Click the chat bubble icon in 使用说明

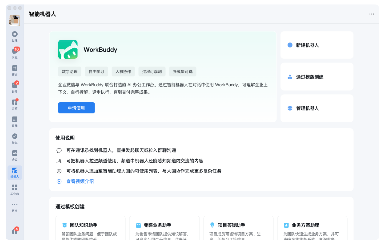point(59,150)
